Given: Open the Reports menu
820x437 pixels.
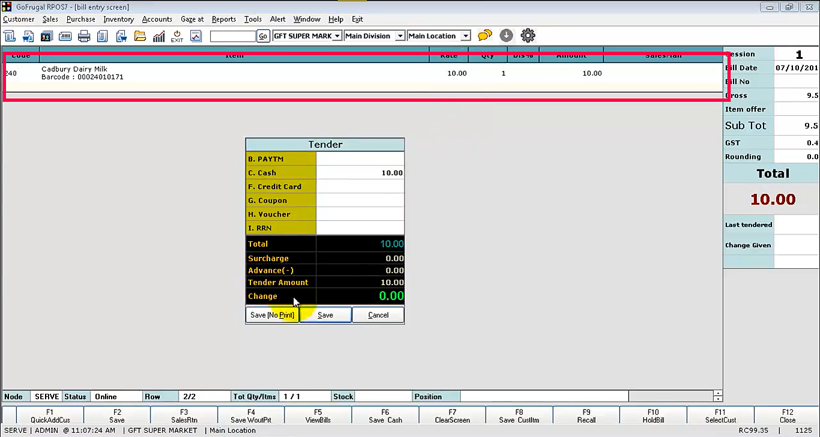Looking at the screenshot, I should (x=224, y=19).
